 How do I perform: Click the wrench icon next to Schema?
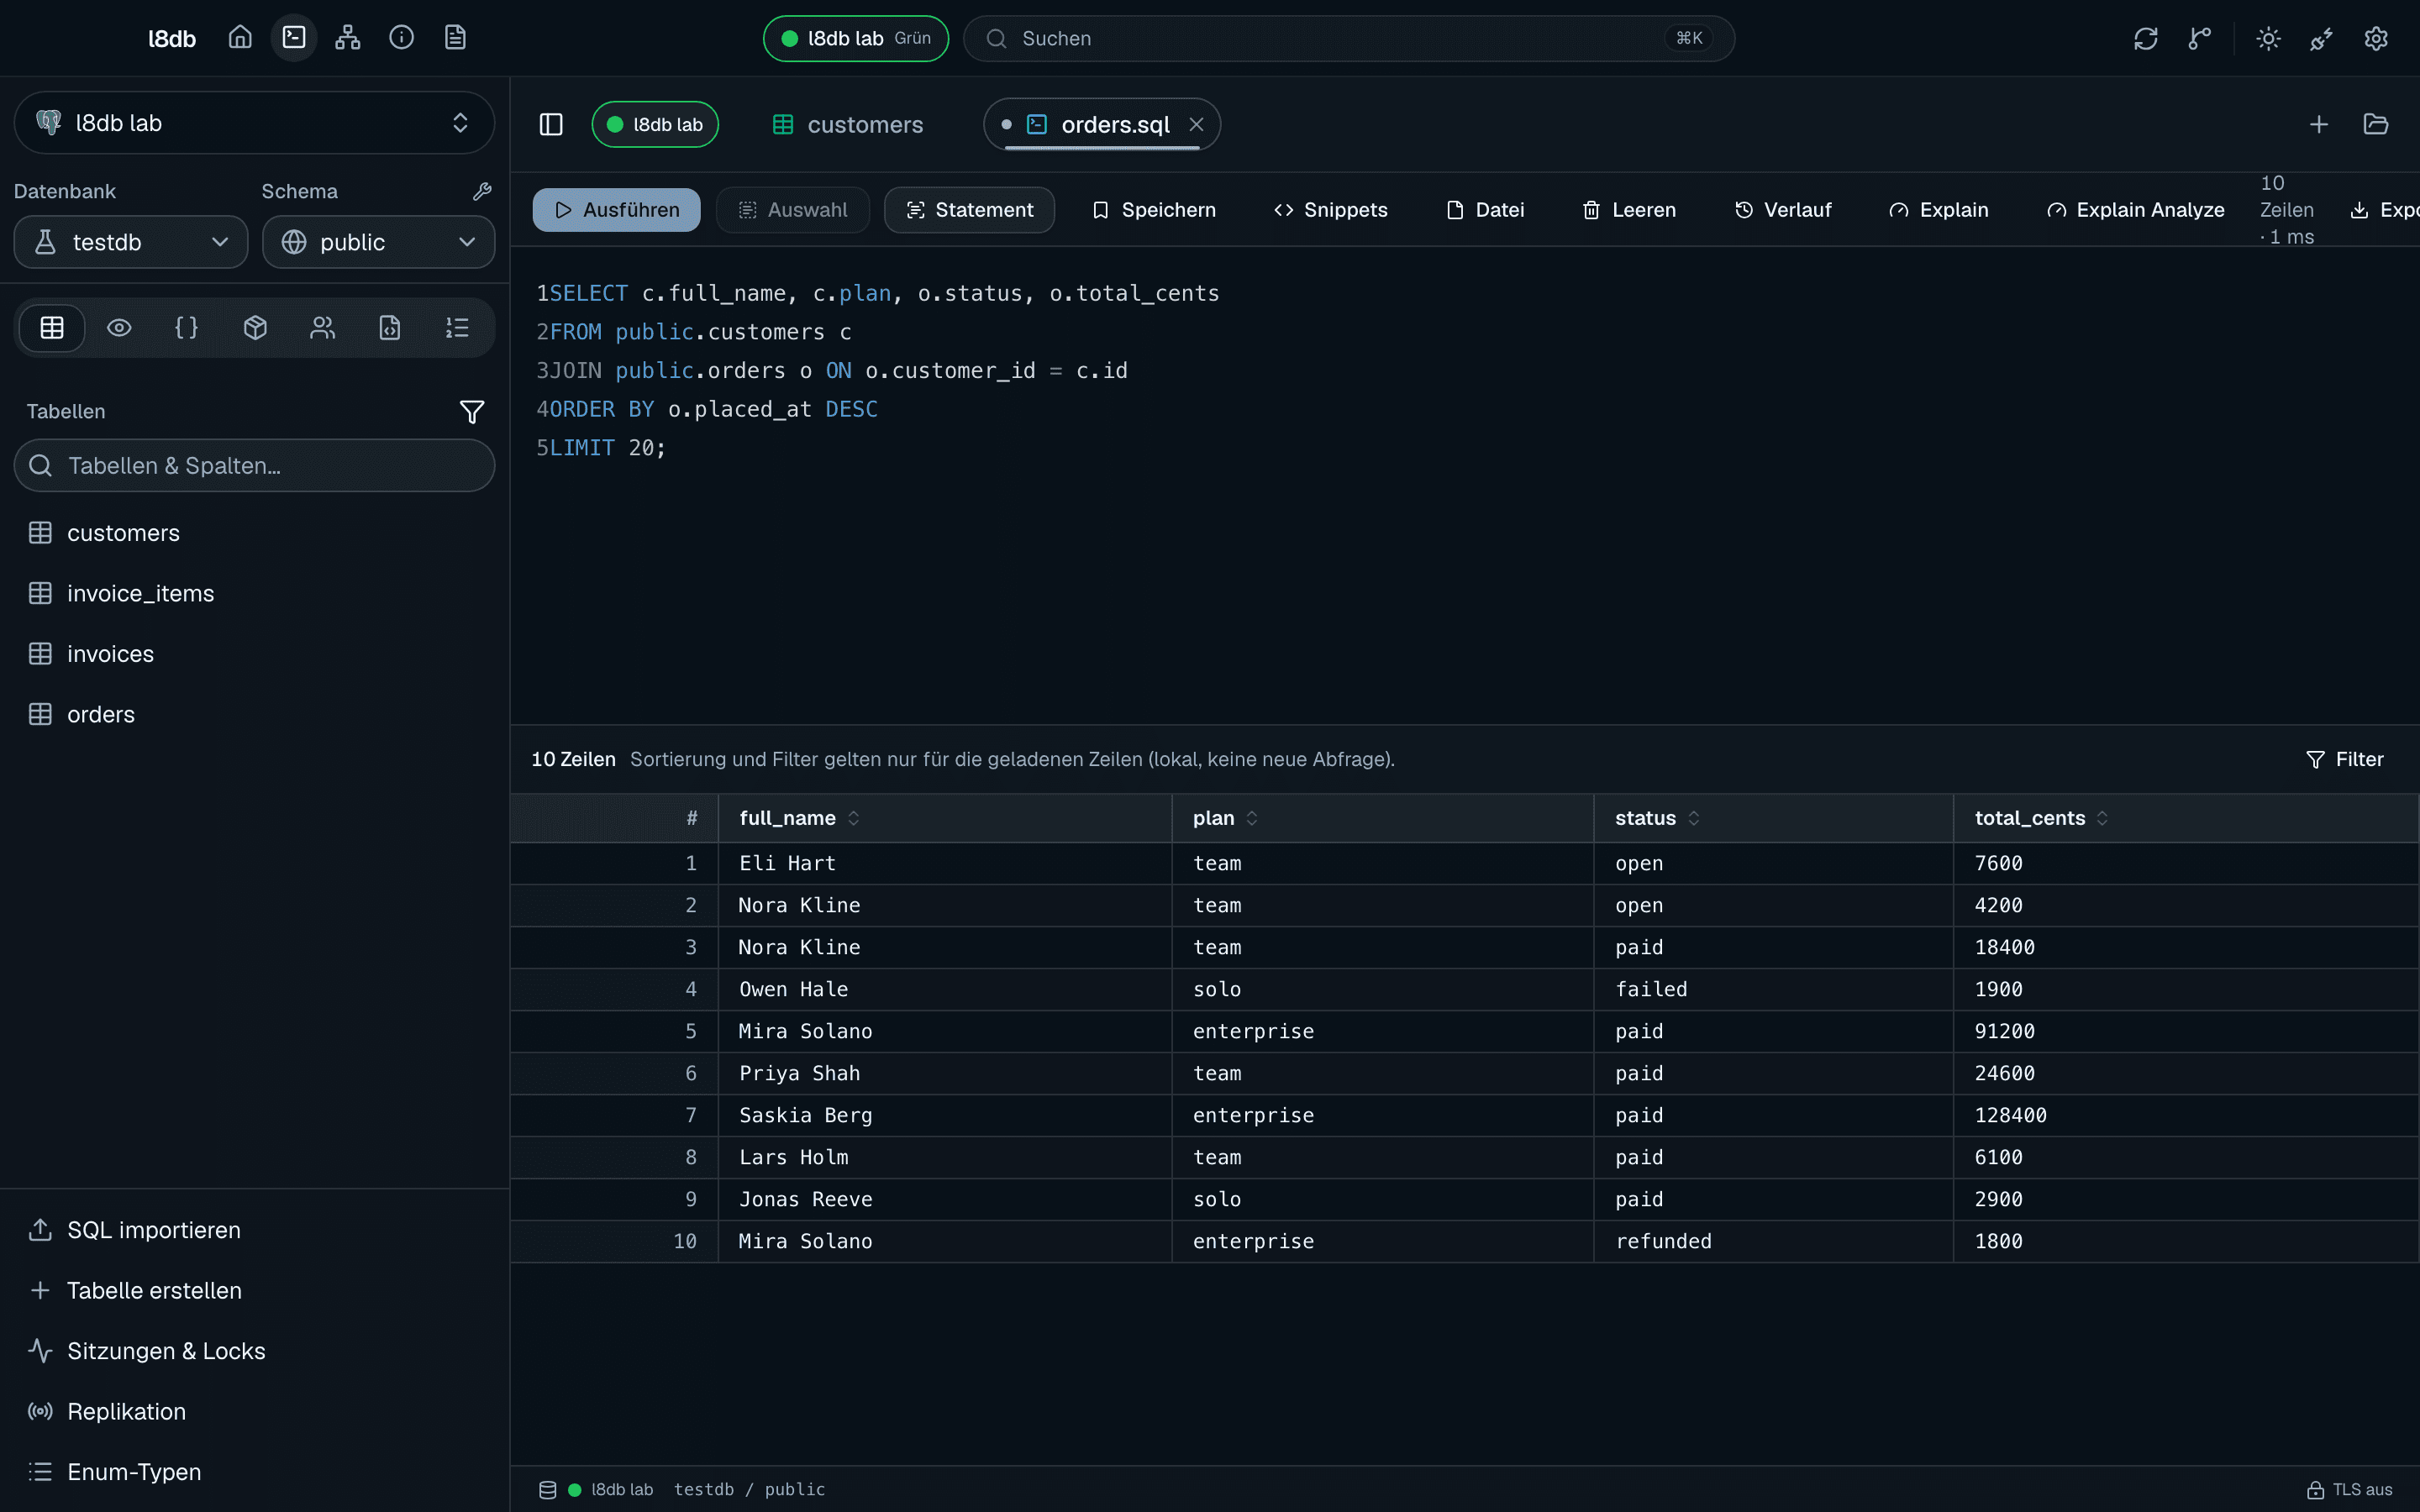(482, 191)
